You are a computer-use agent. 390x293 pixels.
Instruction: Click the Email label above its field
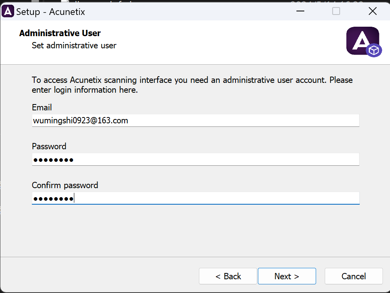[42, 107]
